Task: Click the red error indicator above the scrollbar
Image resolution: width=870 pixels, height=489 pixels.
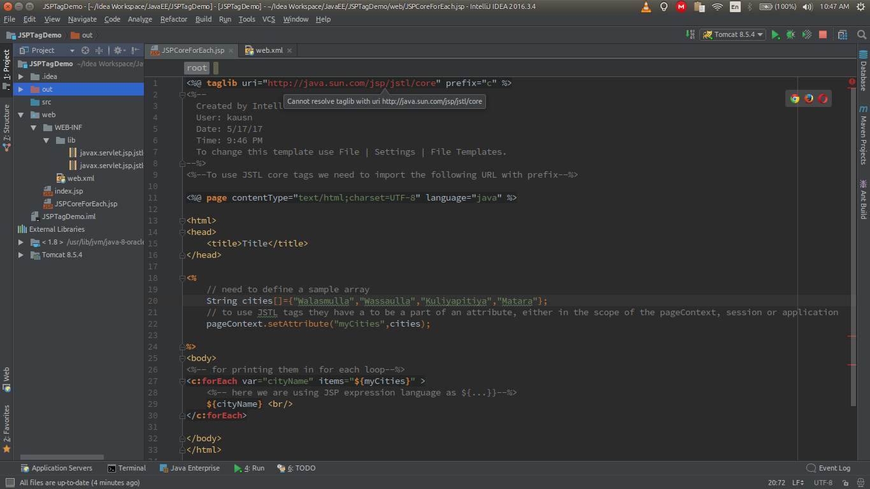Action: coord(852,81)
